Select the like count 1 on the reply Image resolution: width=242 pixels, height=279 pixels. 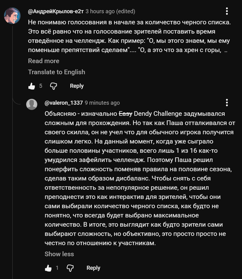57,268
